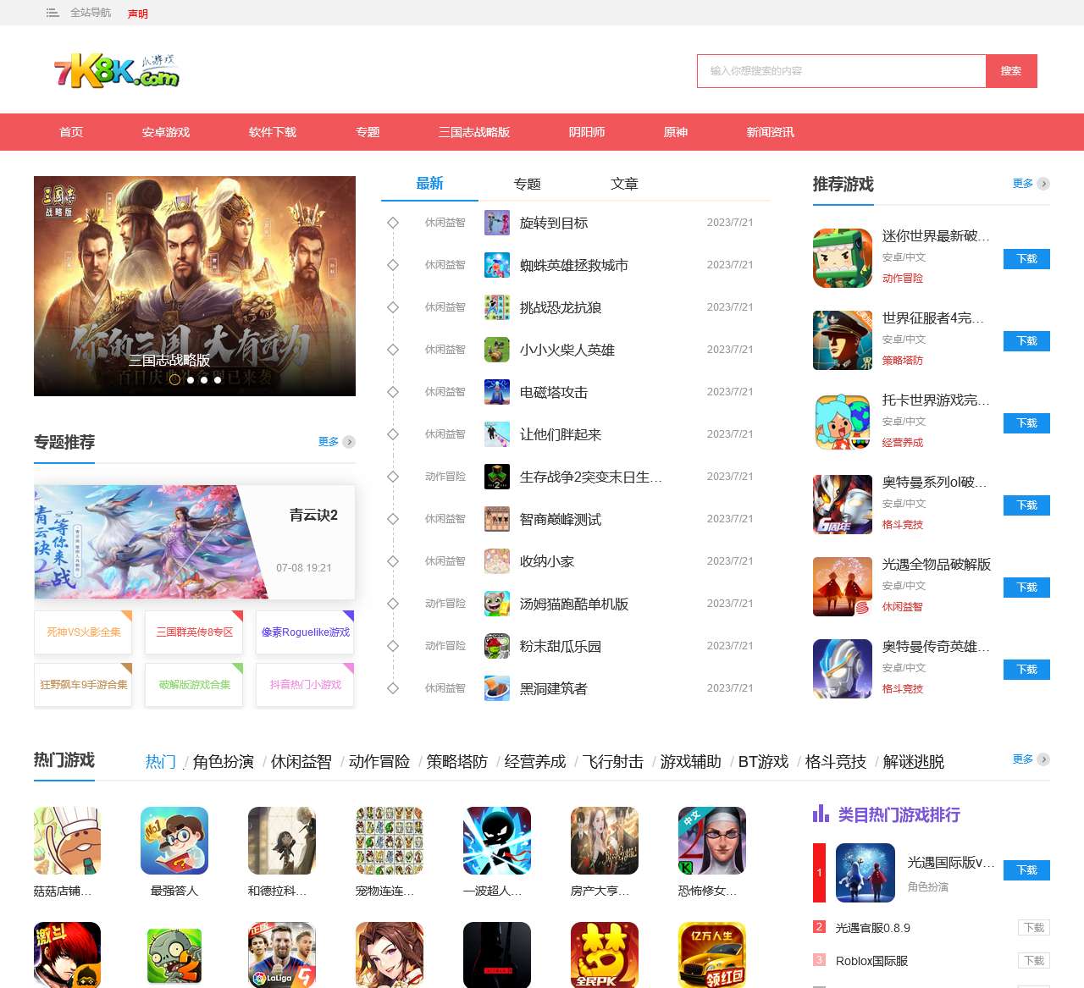Screen dimensions: 1084x988
Task: Select the third carousel indicator dot
Action: pyautogui.click(x=204, y=380)
